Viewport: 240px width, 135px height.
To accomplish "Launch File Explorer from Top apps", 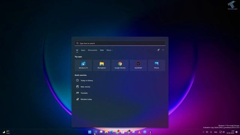I will point(102,65).
